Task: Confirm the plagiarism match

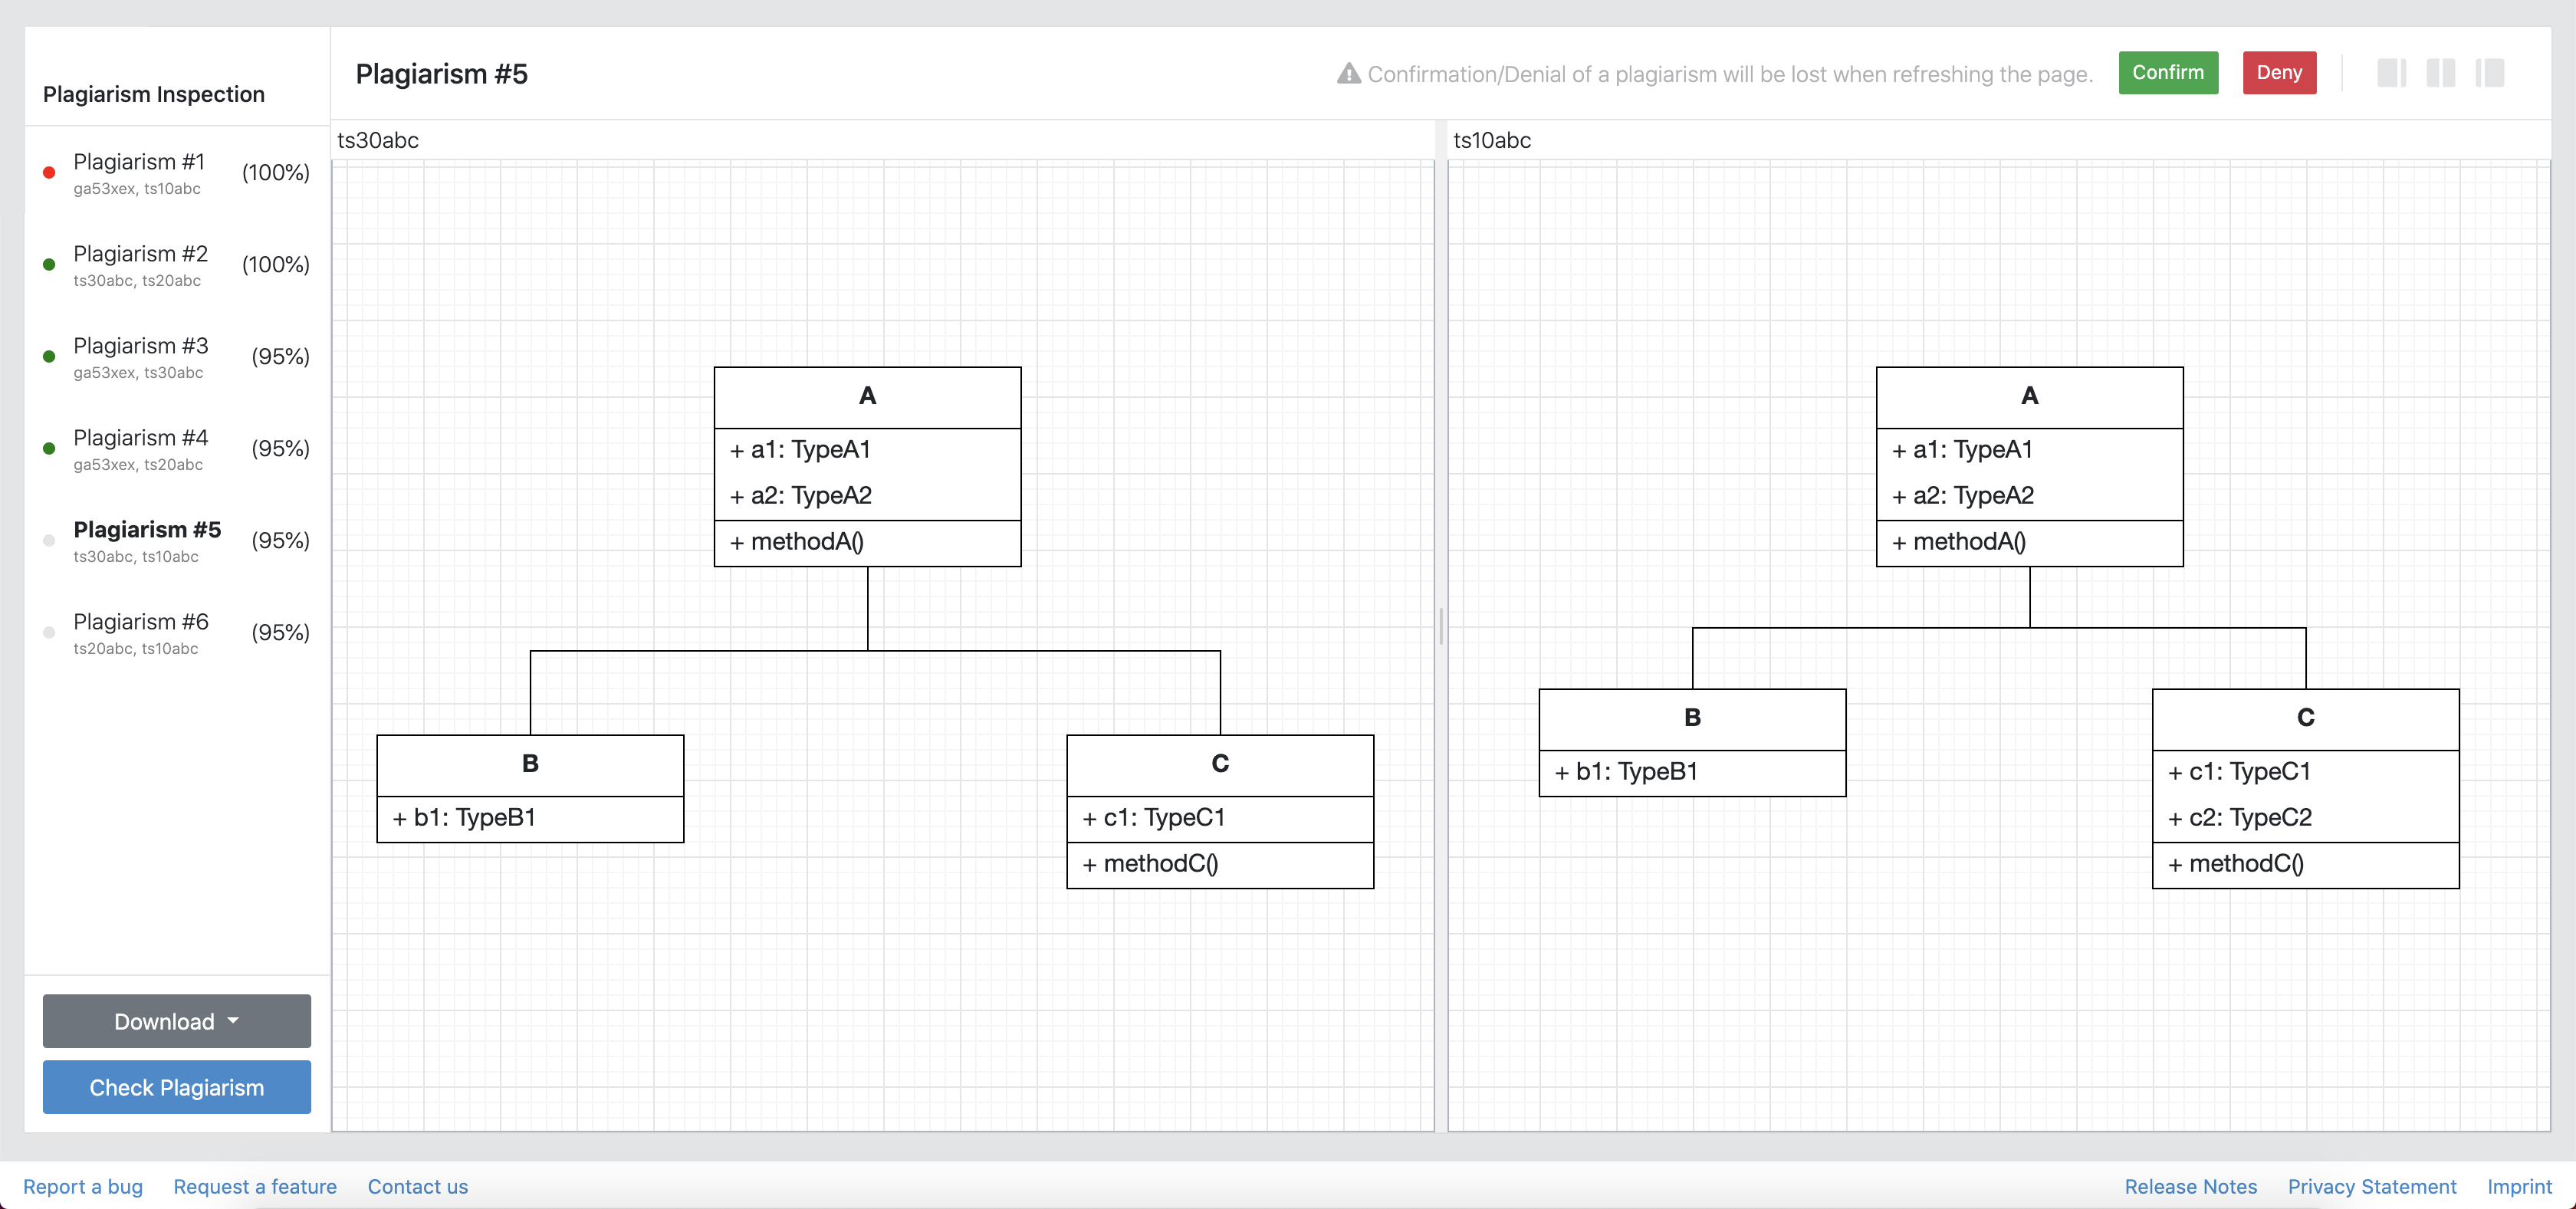Action: point(2168,72)
